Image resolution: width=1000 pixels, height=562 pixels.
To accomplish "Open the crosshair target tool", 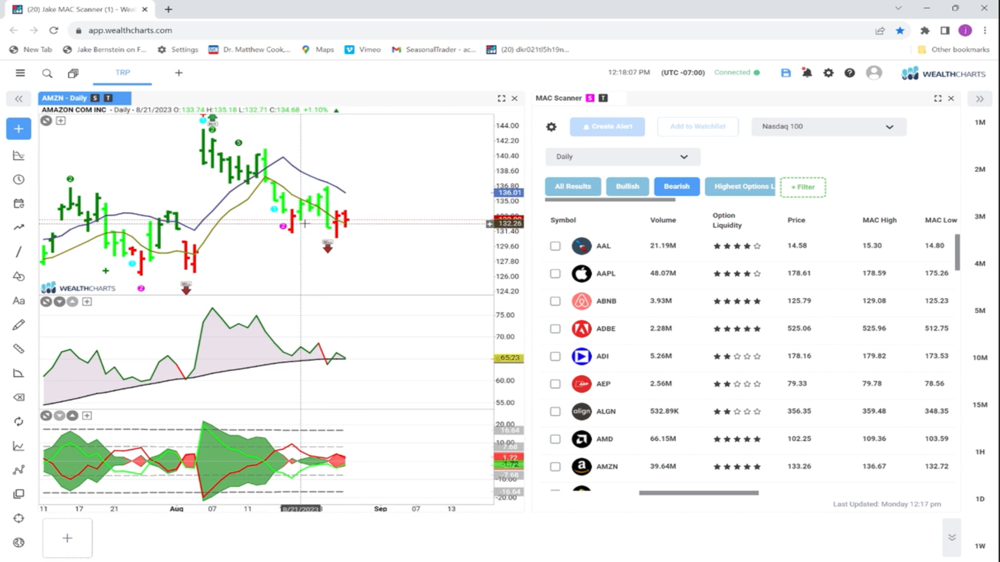I will click(19, 518).
